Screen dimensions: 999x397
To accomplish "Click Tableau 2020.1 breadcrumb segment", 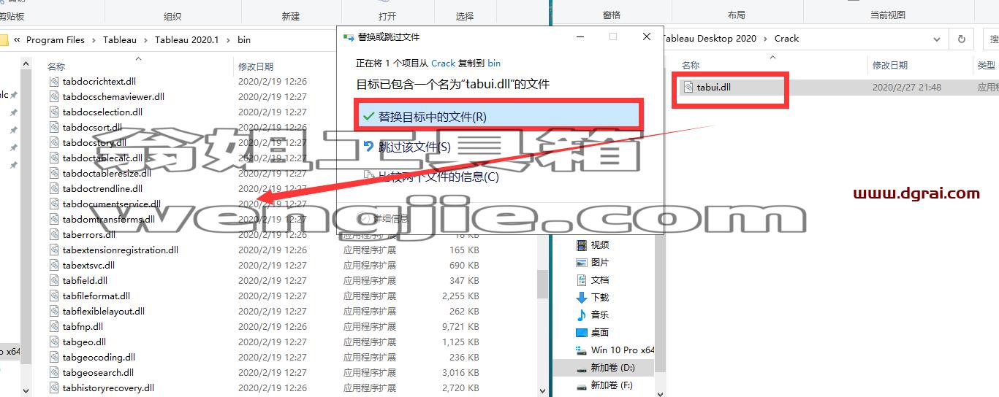I will 186,40.
